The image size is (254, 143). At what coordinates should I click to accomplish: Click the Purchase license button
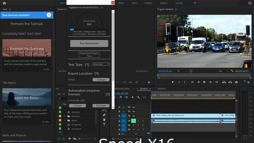[101, 106]
